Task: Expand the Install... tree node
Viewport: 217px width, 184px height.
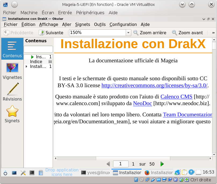Action: pyautogui.click(x=26, y=66)
